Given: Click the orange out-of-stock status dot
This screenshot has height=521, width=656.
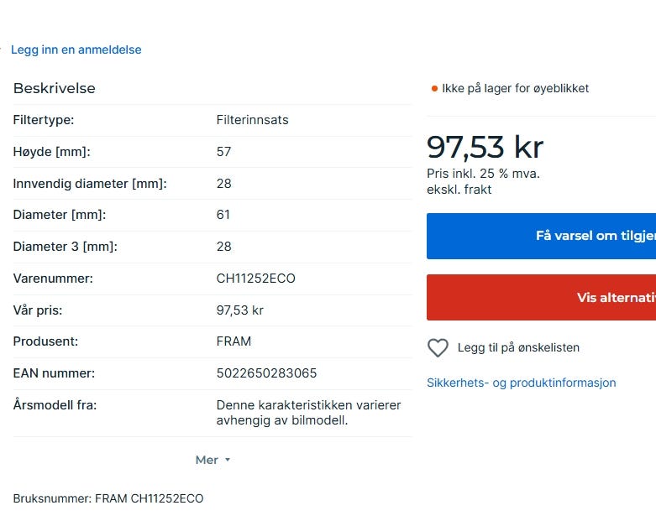Looking at the screenshot, I should [434, 88].
